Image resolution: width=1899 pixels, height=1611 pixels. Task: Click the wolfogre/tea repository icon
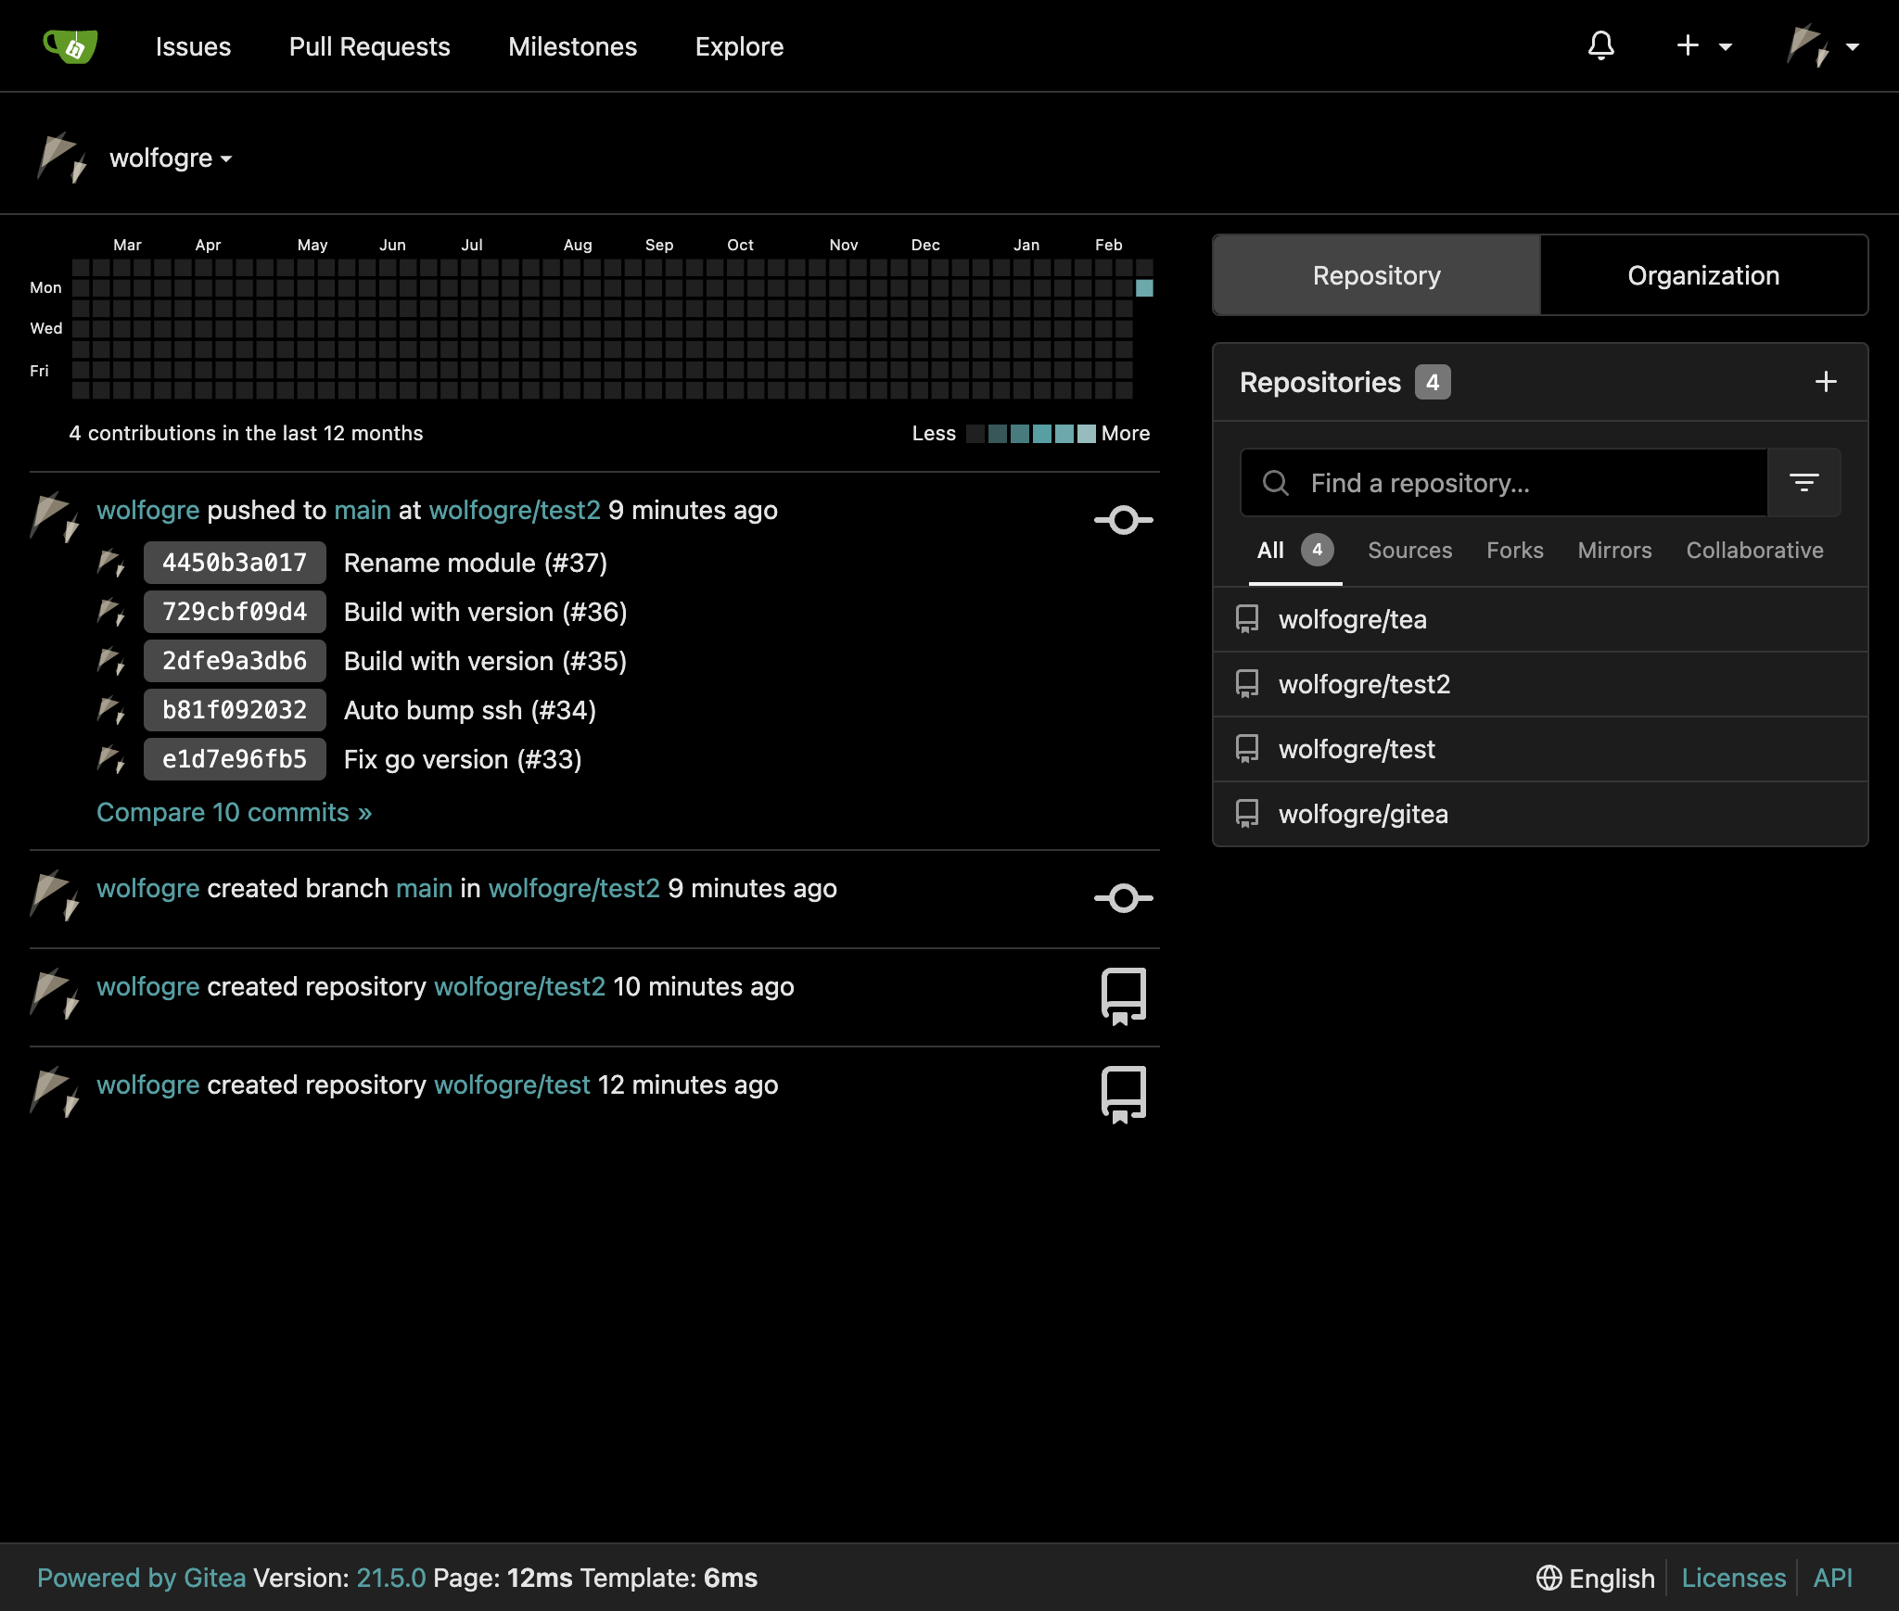[1248, 618]
